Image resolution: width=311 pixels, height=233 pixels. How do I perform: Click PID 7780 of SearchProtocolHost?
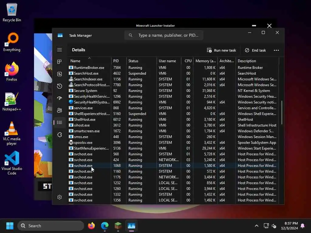tap(117, 85)
